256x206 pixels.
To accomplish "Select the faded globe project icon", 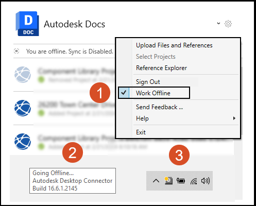I will pos(23,75).
